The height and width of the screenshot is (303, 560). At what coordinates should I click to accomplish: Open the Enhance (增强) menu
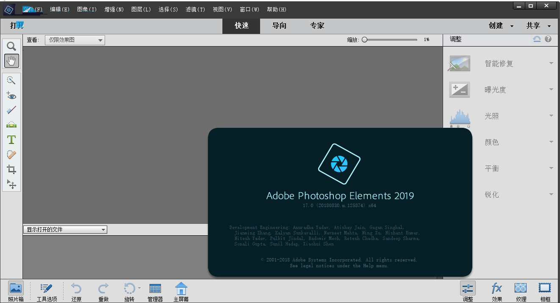click(114, 9)
